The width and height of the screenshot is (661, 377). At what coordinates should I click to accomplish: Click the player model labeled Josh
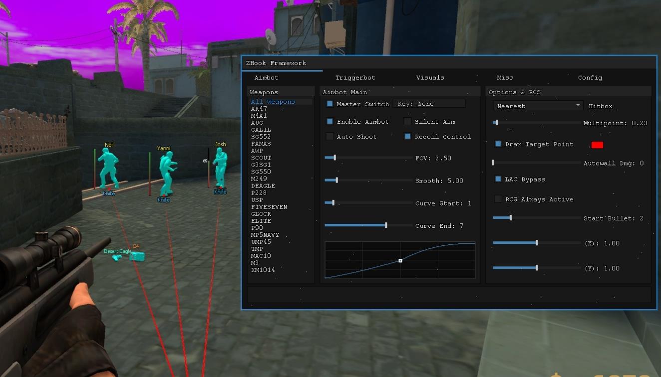pos(220,168)
